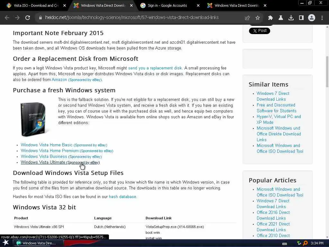Screen dimensions: 329x247
Task: Open Windows Vista Dire... taskbar window button
Action: coord(39,243)
